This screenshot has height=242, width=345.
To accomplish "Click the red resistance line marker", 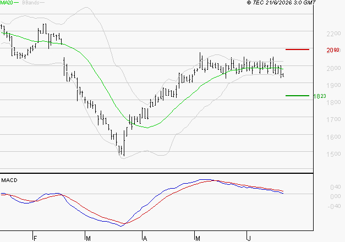I will pyautogui.click(x=297, y=50).
